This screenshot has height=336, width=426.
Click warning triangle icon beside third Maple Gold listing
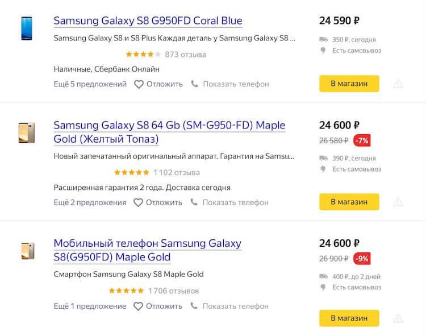coord(398,318)
